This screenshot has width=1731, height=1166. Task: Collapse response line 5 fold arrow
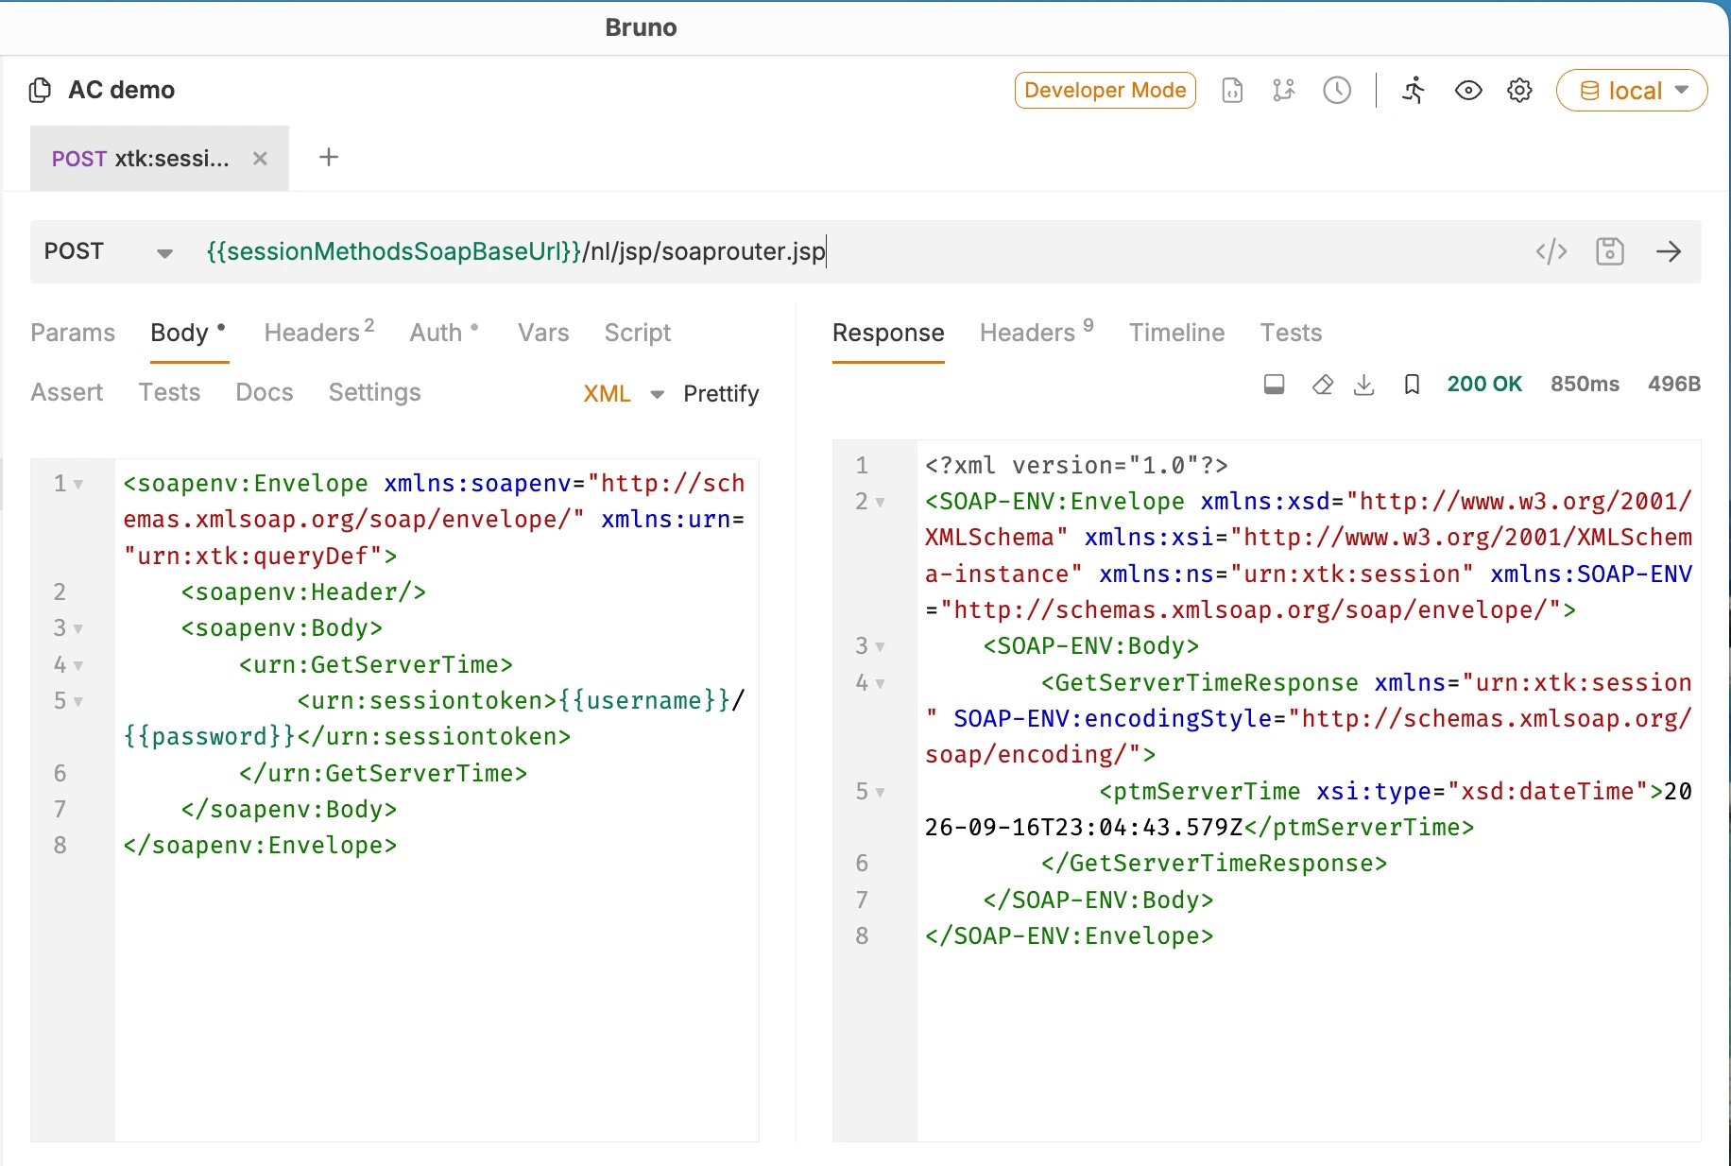(x=881, y=793)
